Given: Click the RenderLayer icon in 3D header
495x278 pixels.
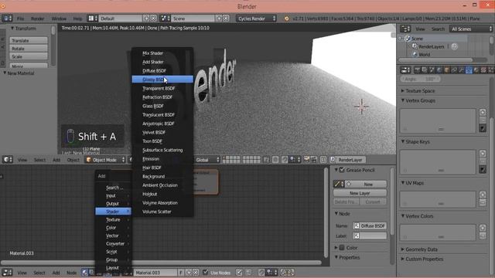Looking at the screenshot, I should [x=333, y=160].
